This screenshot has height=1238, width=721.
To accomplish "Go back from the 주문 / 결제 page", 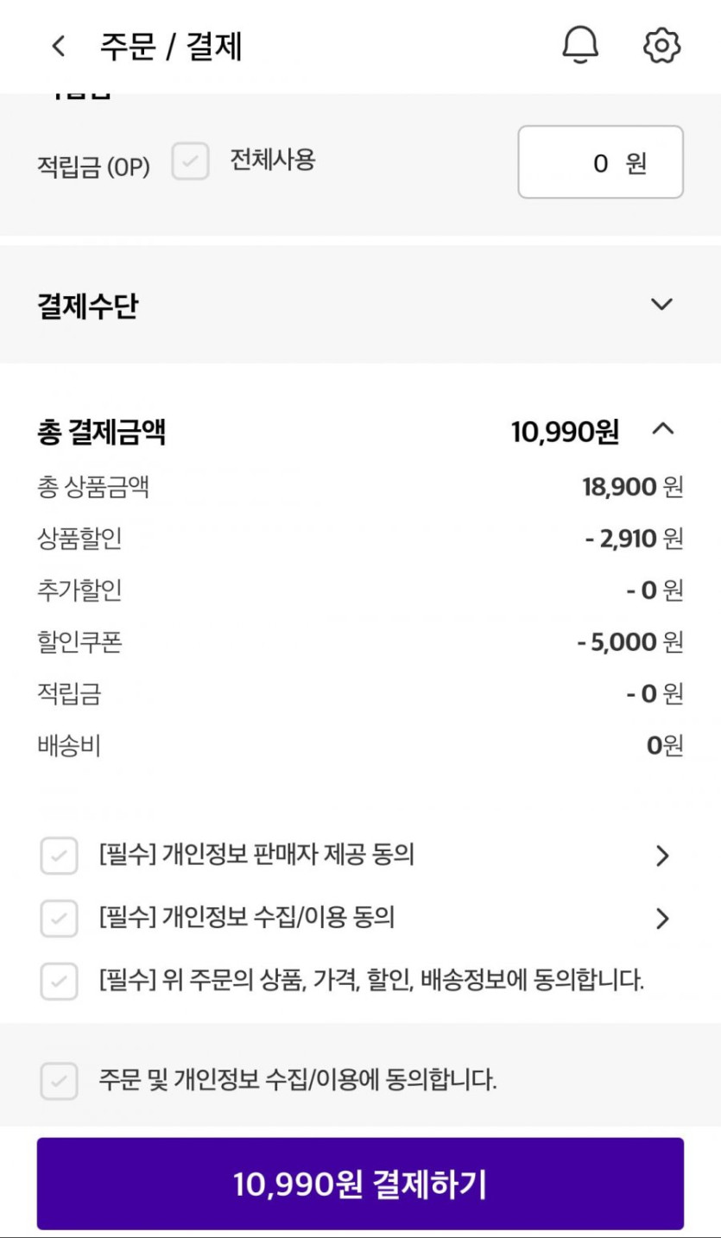I will tap(59, 46).
